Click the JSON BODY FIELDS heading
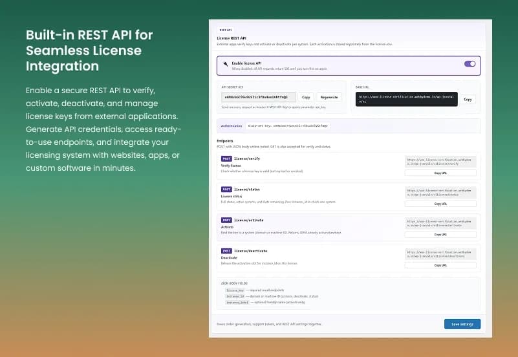 (234, 283)
